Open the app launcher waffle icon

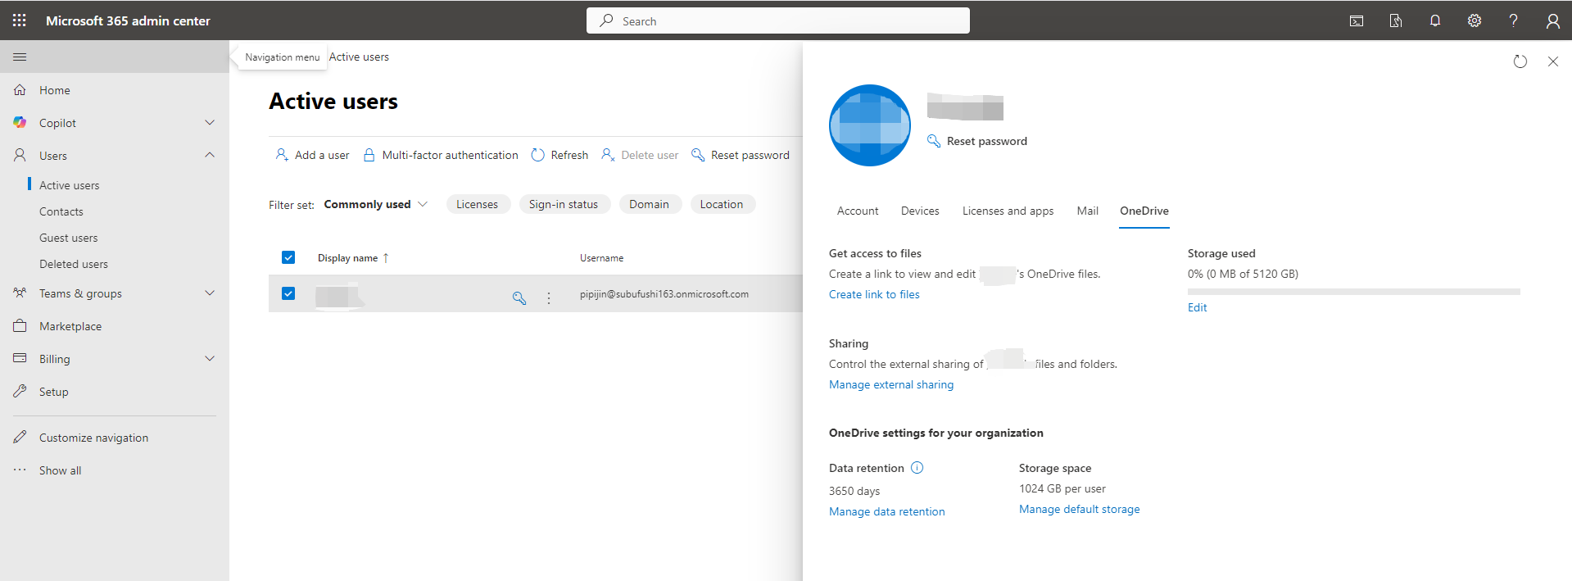(20, 20)
